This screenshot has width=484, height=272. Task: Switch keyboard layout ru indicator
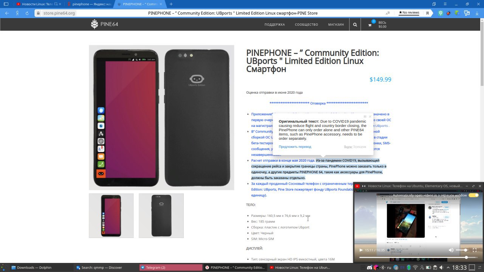pyautogui.click(x=389, y=267)
